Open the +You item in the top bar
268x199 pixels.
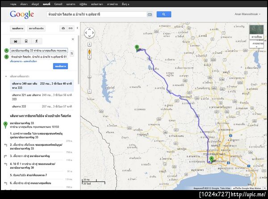coord(13,4)
